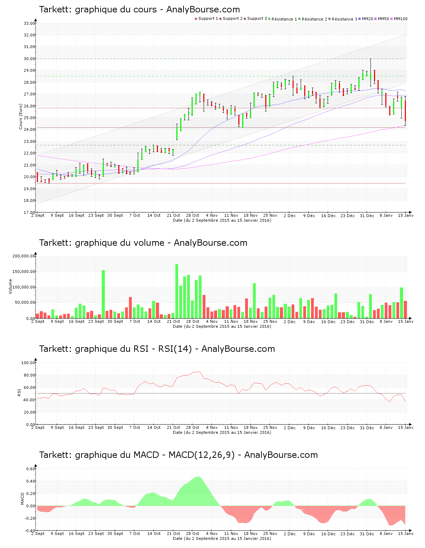Click the 33.00 price axis label
Image resolution: width=425 pixels, height=548 pixels.
coord(29,23)
